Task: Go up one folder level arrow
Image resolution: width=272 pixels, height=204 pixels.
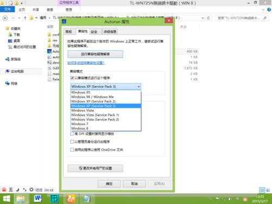Action: 25,18
